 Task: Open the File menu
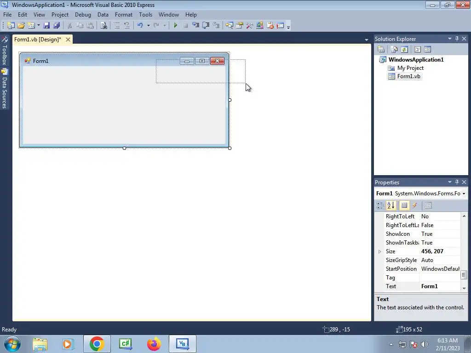click(7, 14)
